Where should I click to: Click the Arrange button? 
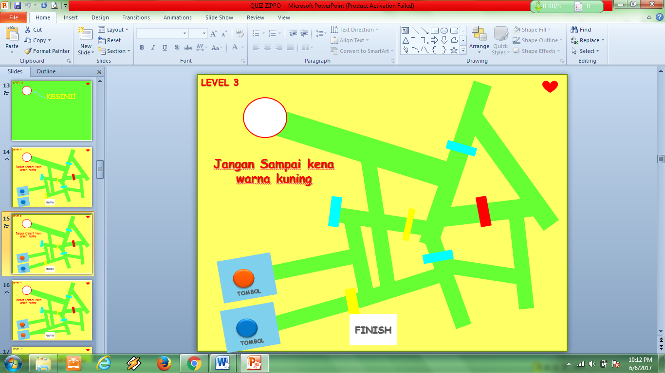(x=479, y=40)
